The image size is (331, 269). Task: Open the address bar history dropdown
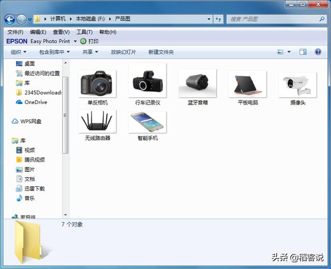(209, 19)
